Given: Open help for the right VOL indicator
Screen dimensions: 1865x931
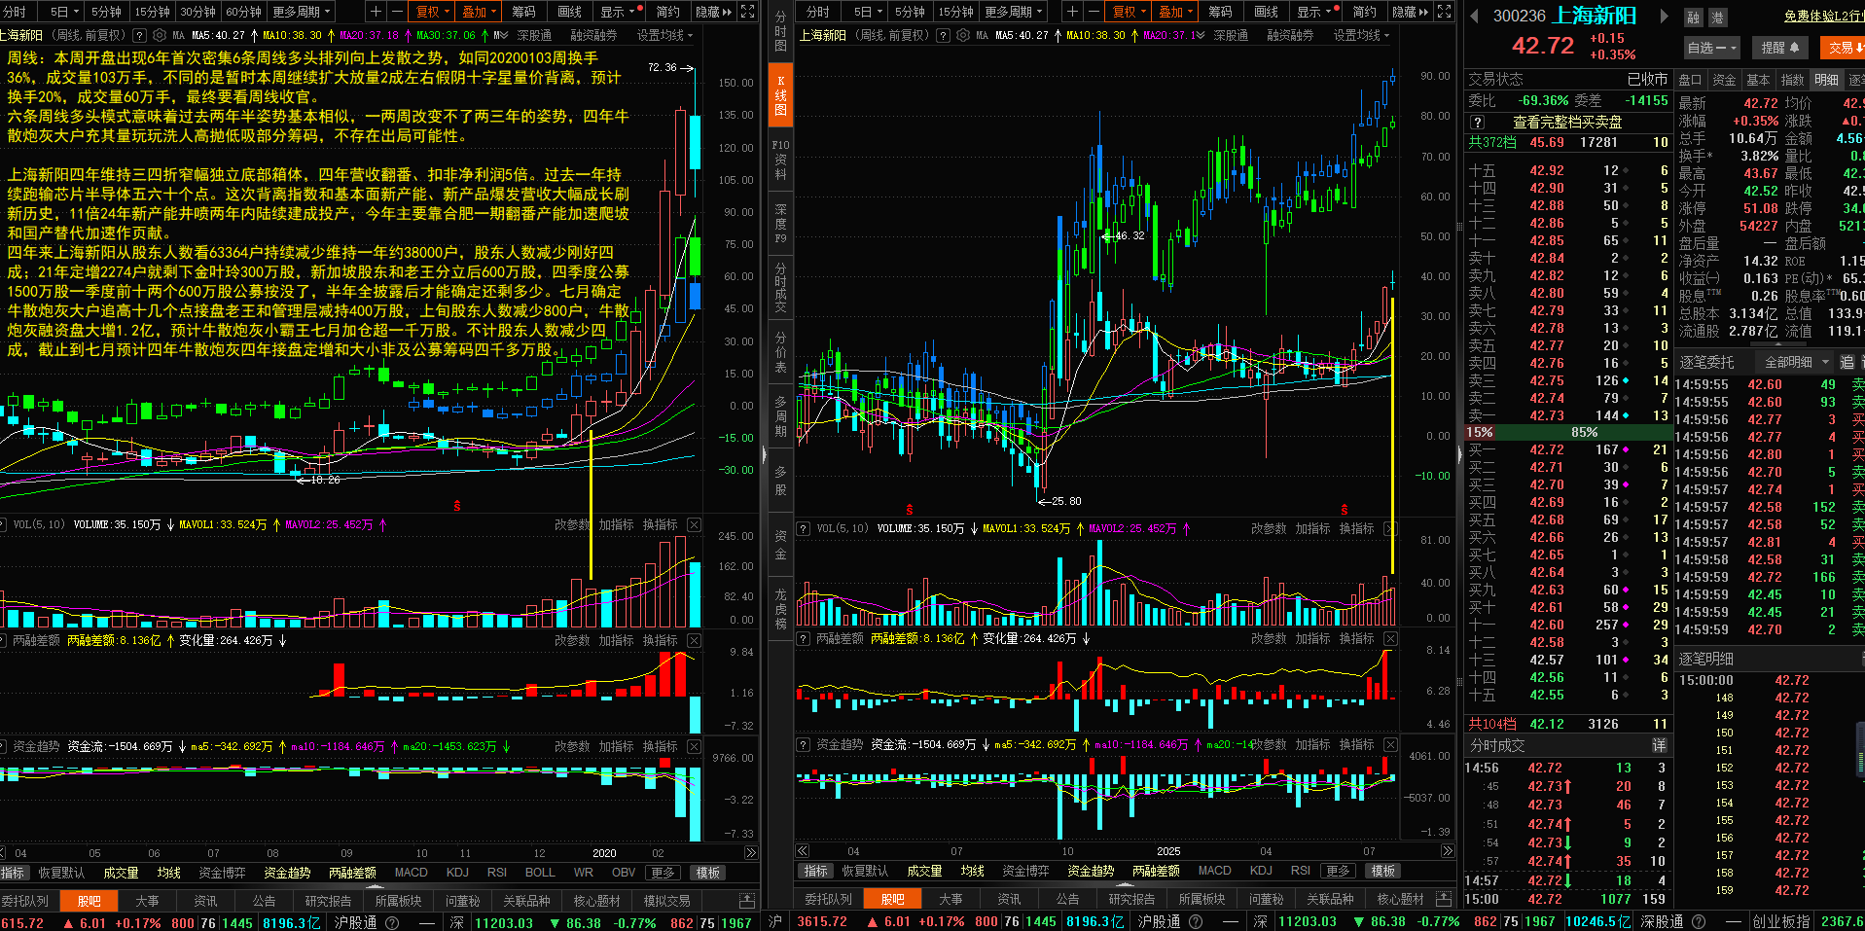Looking at the screenshot, I should (x=804, y=529).
